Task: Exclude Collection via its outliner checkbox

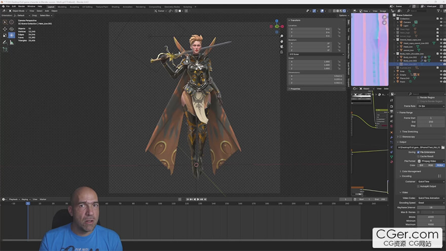Action: 437,18
